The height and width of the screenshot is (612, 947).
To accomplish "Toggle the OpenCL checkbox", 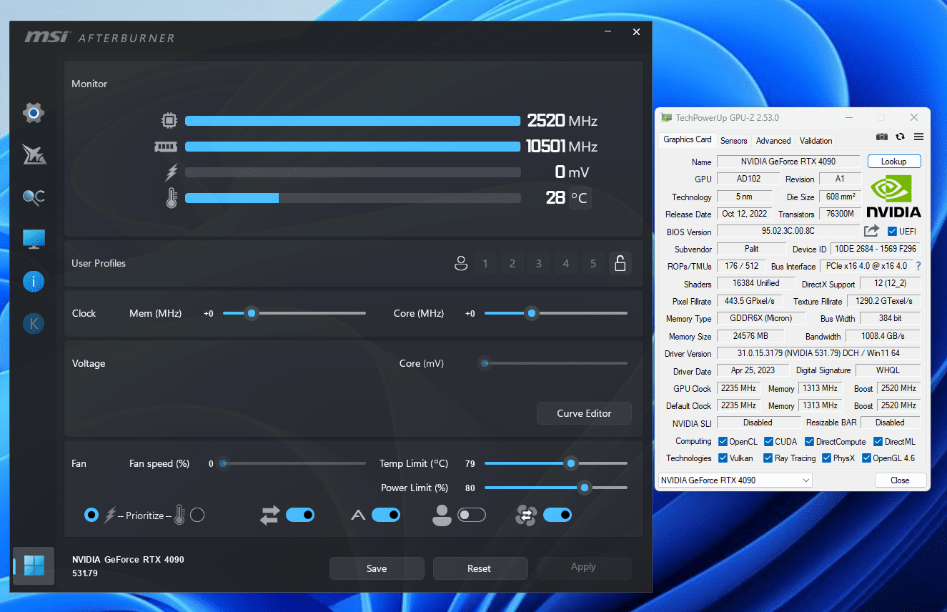I will (723, 442).
